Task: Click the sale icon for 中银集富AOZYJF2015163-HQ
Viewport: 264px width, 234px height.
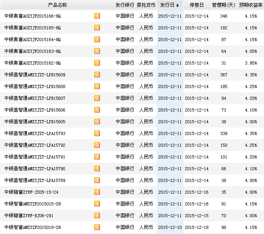Action: coord(97,51)
